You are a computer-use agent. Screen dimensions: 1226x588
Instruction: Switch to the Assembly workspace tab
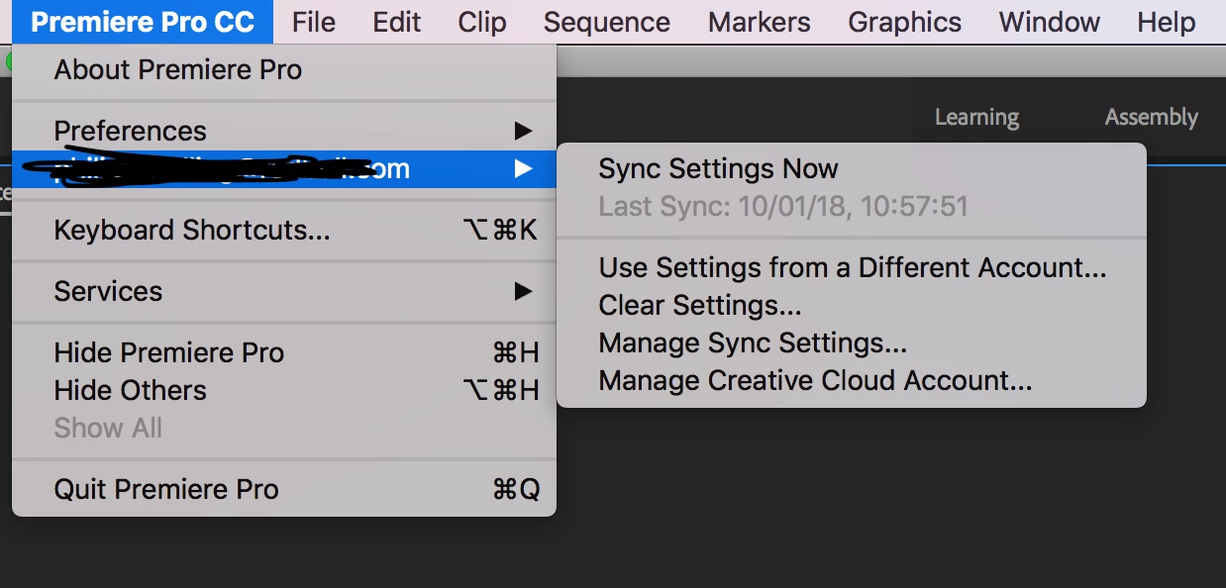[x=1151, y=118]
